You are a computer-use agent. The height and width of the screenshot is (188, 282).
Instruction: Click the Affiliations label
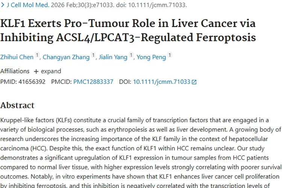(x=15, y=71)
